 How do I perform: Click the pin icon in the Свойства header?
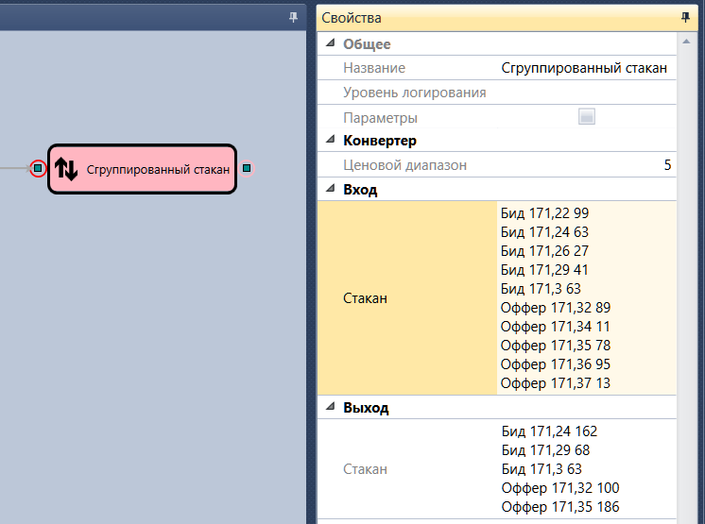[685, 18]
